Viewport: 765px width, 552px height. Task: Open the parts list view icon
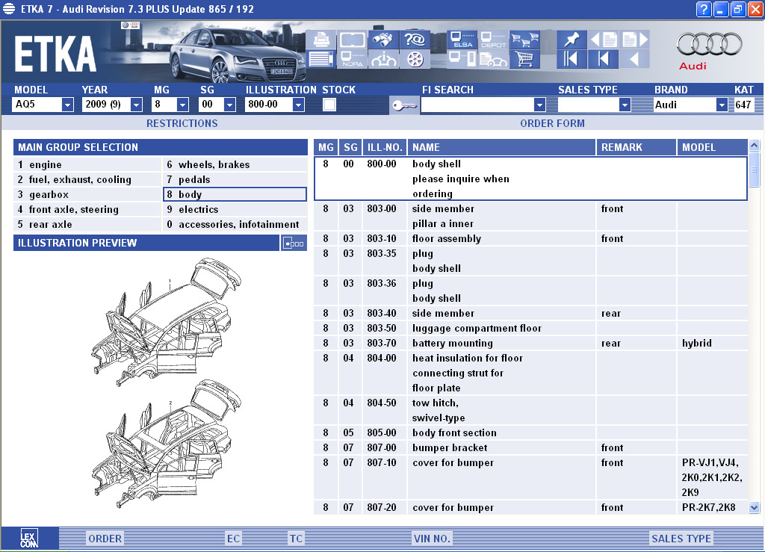click(321, 60)
